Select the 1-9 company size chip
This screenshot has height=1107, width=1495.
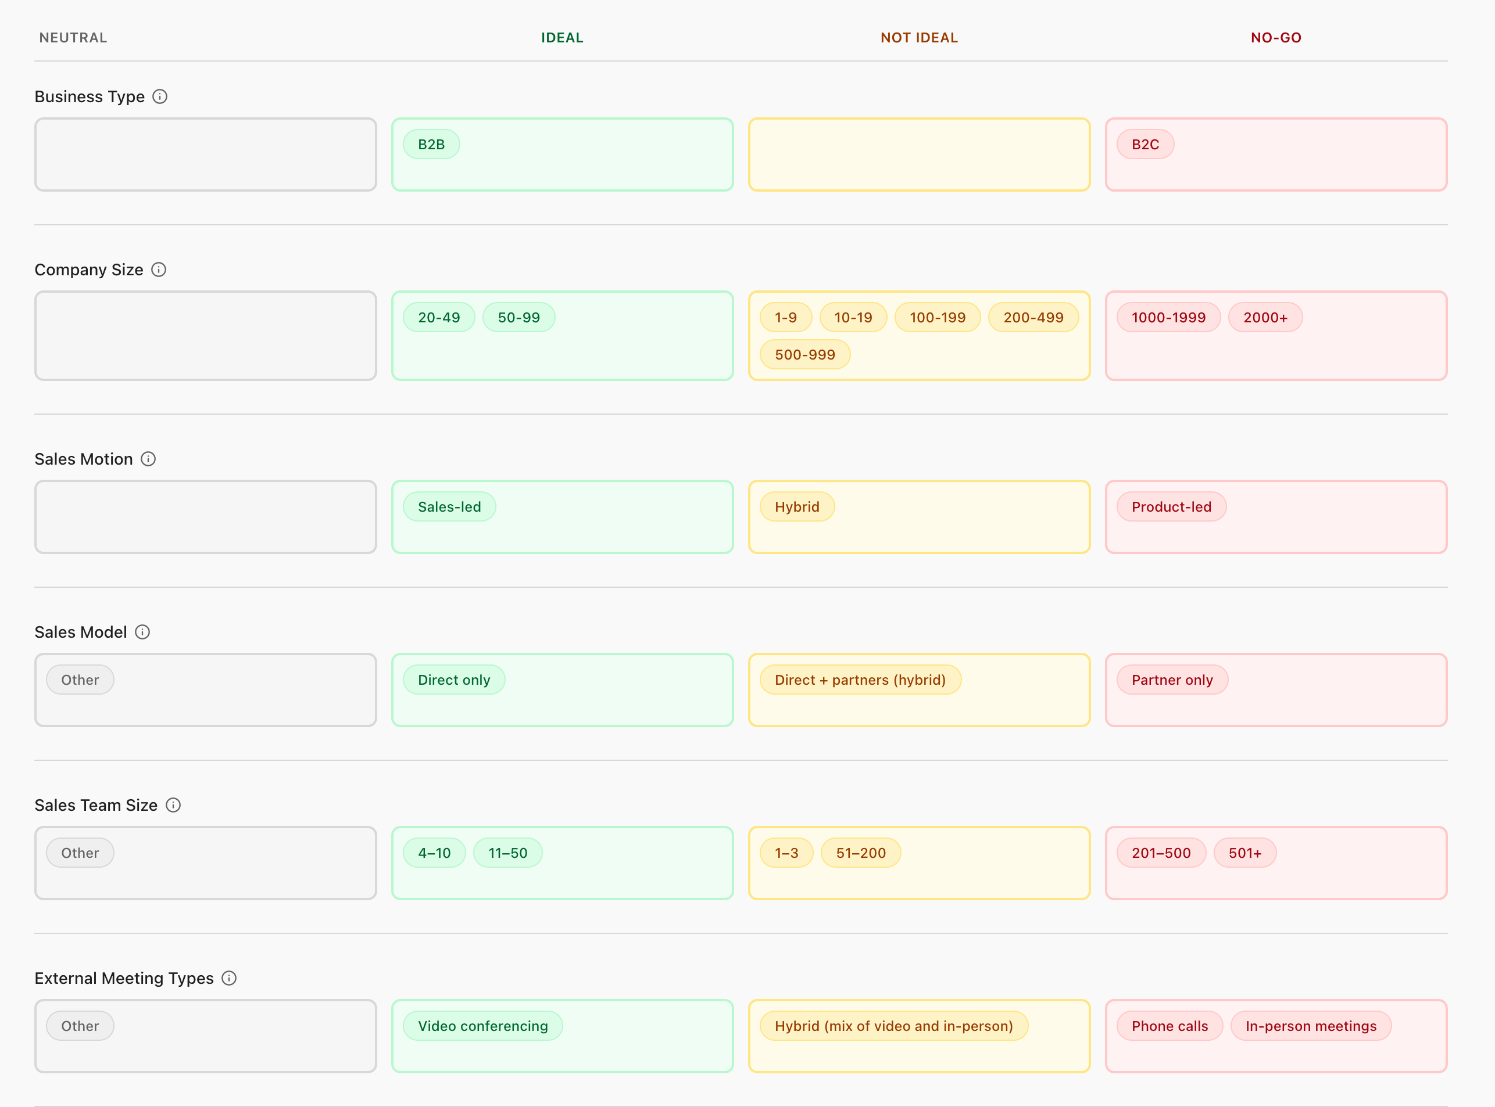tap(785, 317)
